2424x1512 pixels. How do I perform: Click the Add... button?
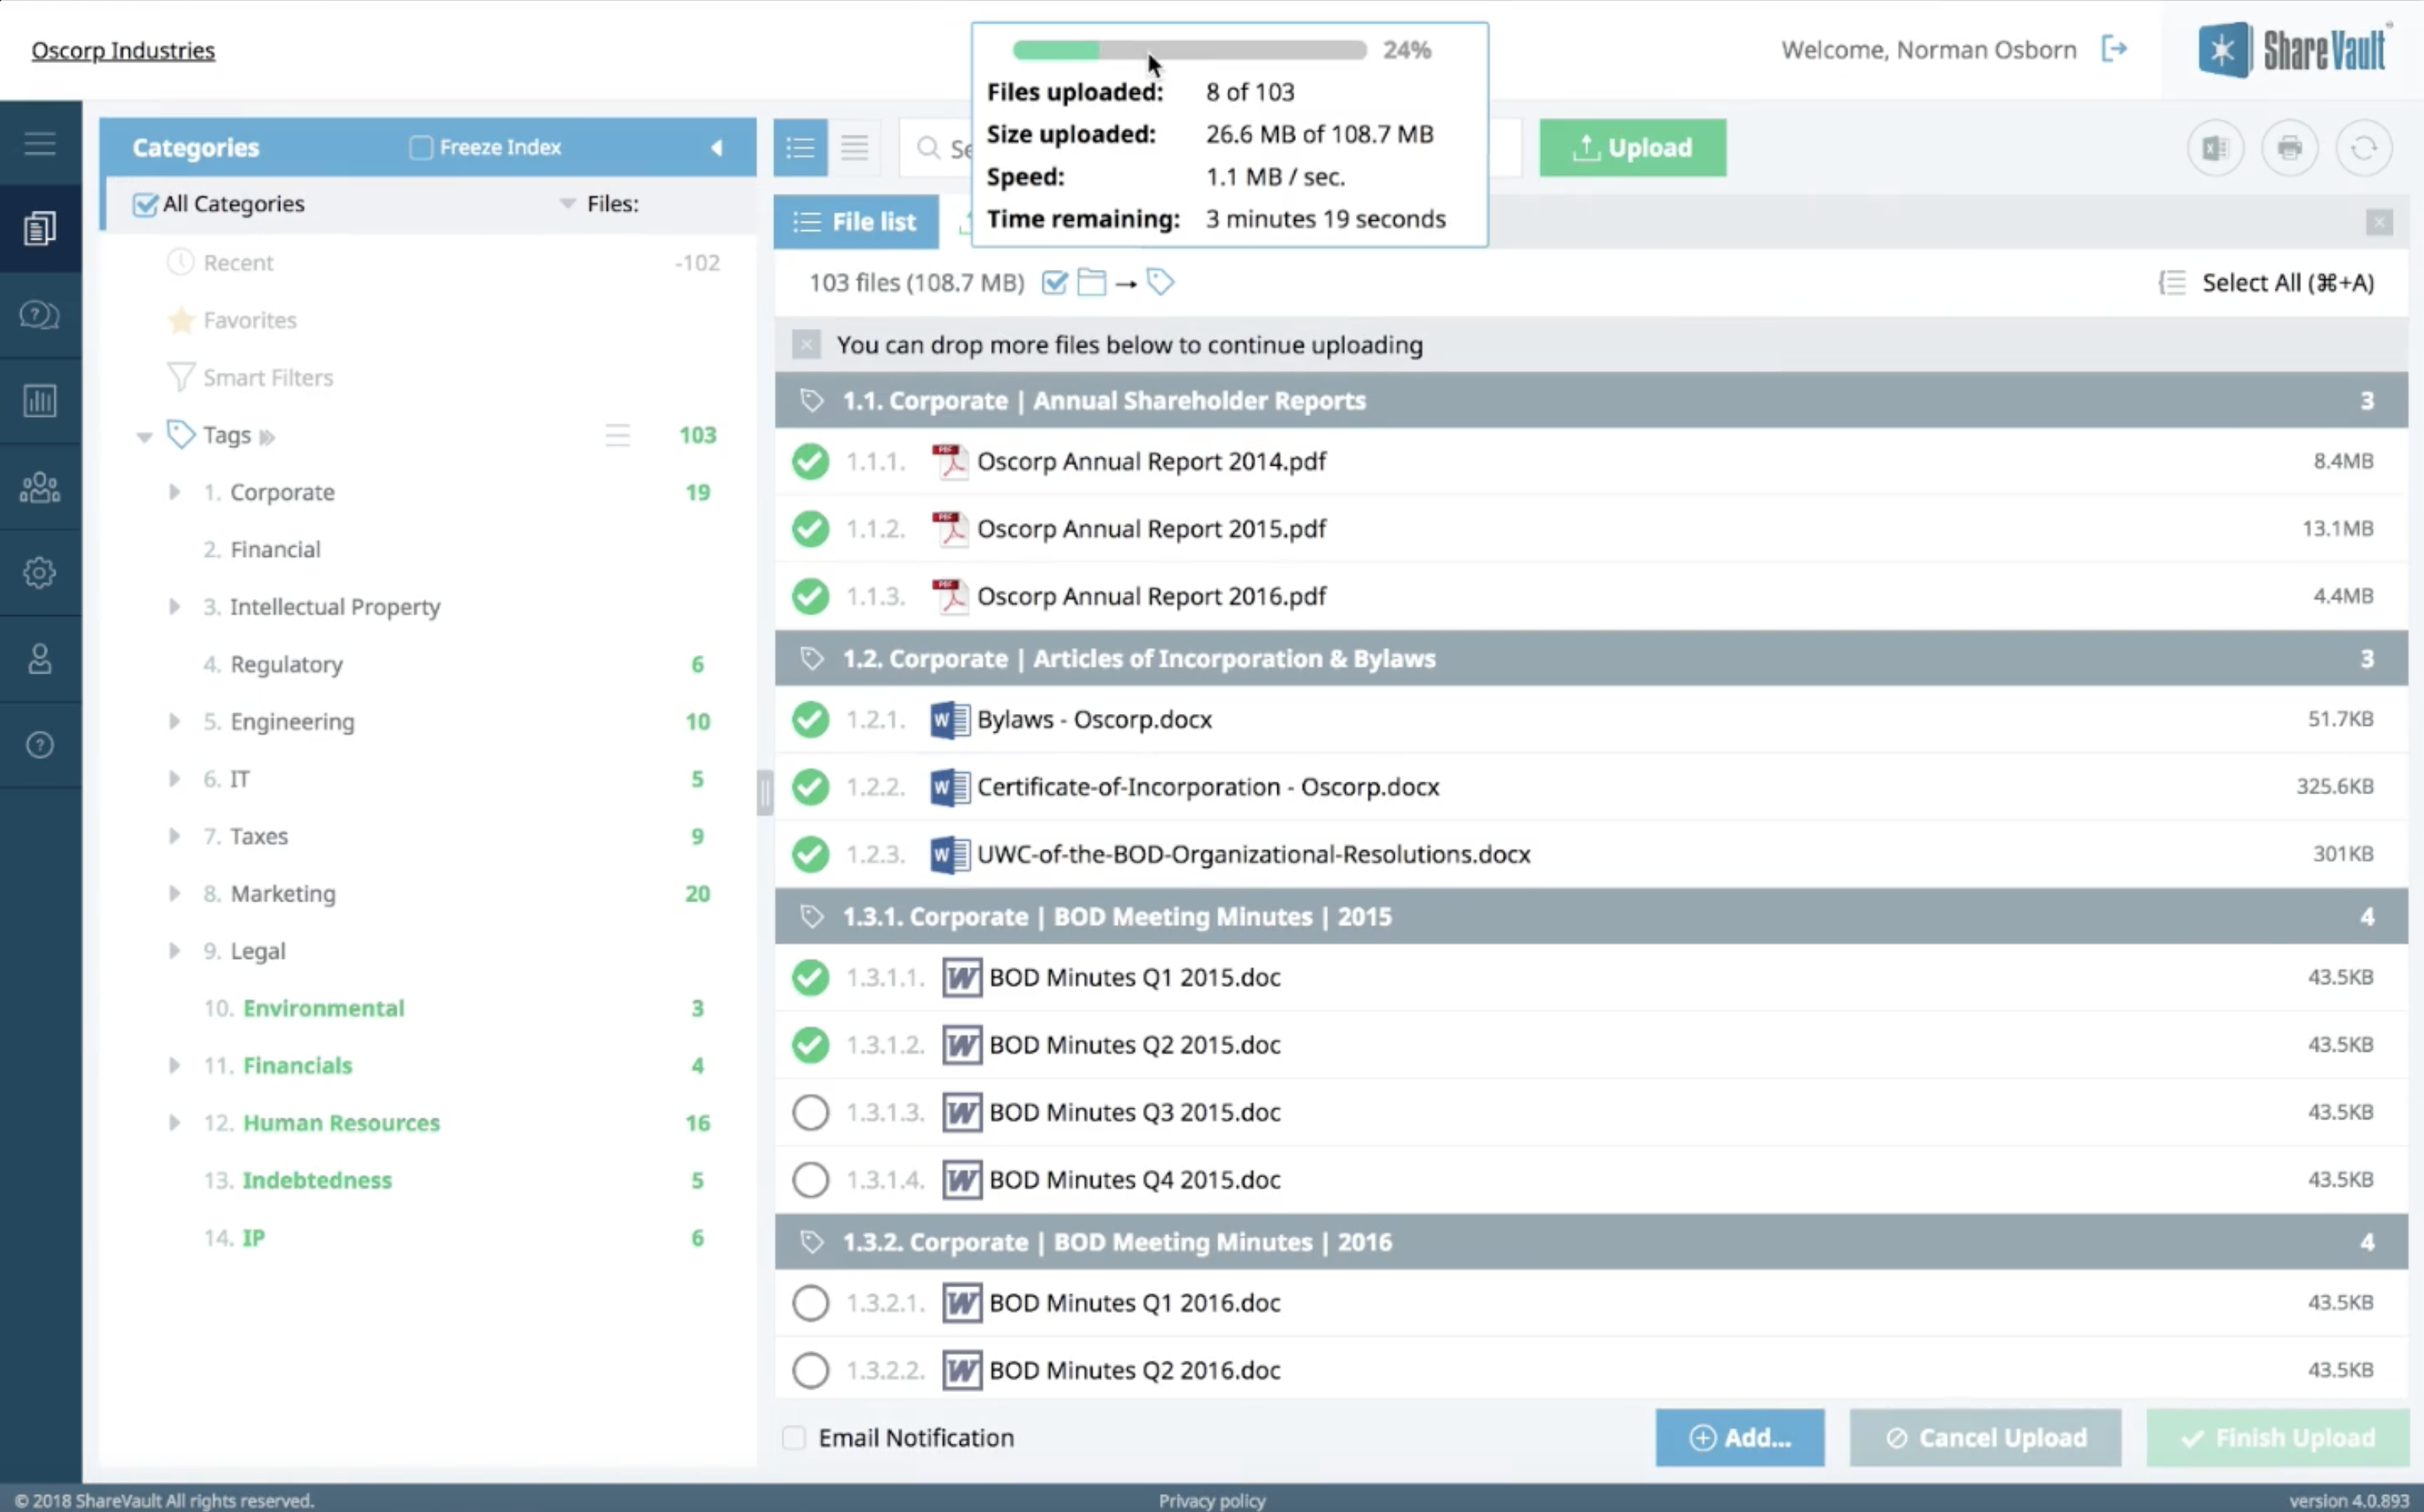[x=1740, y=1438]
